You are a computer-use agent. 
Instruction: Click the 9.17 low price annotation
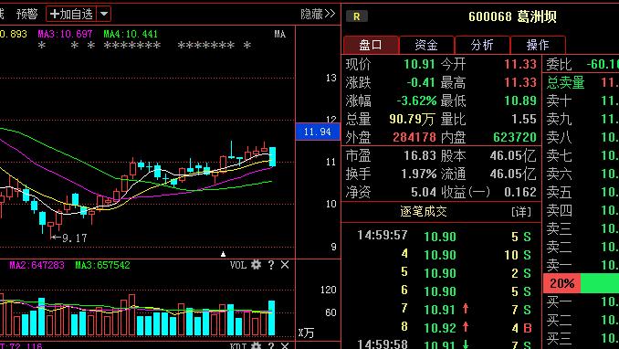click(x=69, y=238)
